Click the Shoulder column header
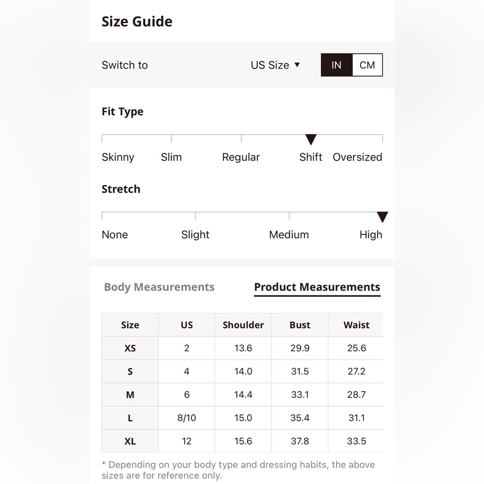 click(x=243, y=325)
